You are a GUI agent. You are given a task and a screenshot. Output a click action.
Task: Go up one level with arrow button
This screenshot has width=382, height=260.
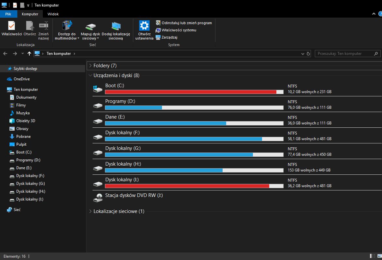tap(29, 54)
